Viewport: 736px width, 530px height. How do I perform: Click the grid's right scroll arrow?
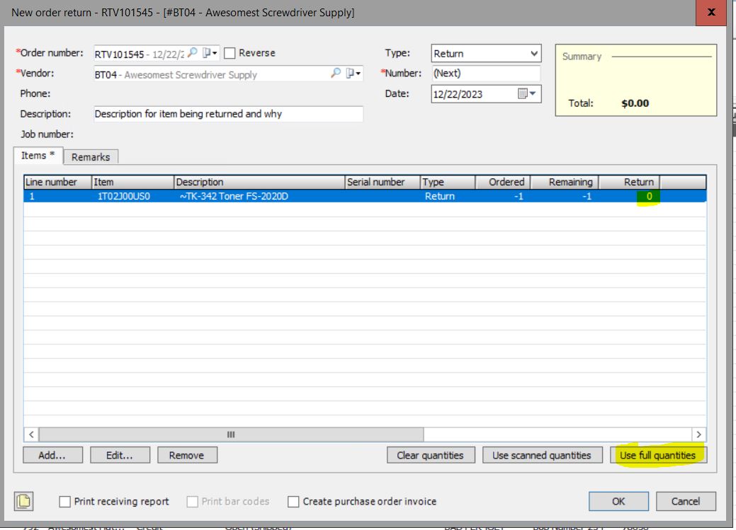(x=699, y=434)
